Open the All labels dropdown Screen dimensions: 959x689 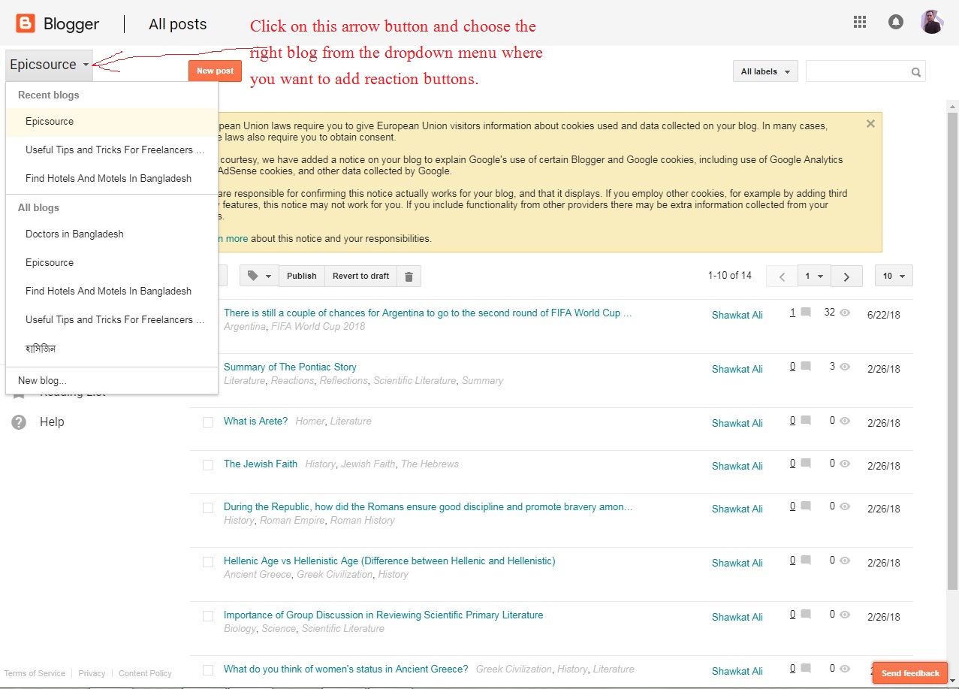765,71
